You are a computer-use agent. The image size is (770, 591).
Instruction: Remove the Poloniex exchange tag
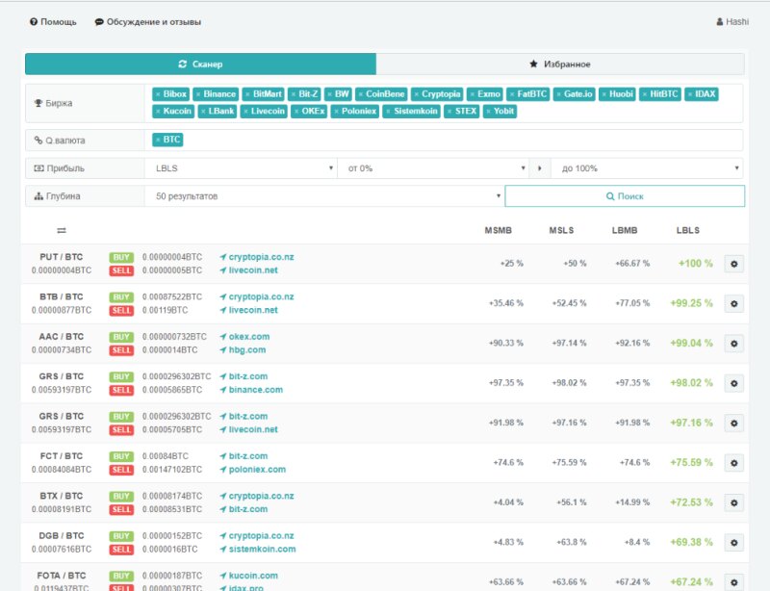tap(336, 112)
